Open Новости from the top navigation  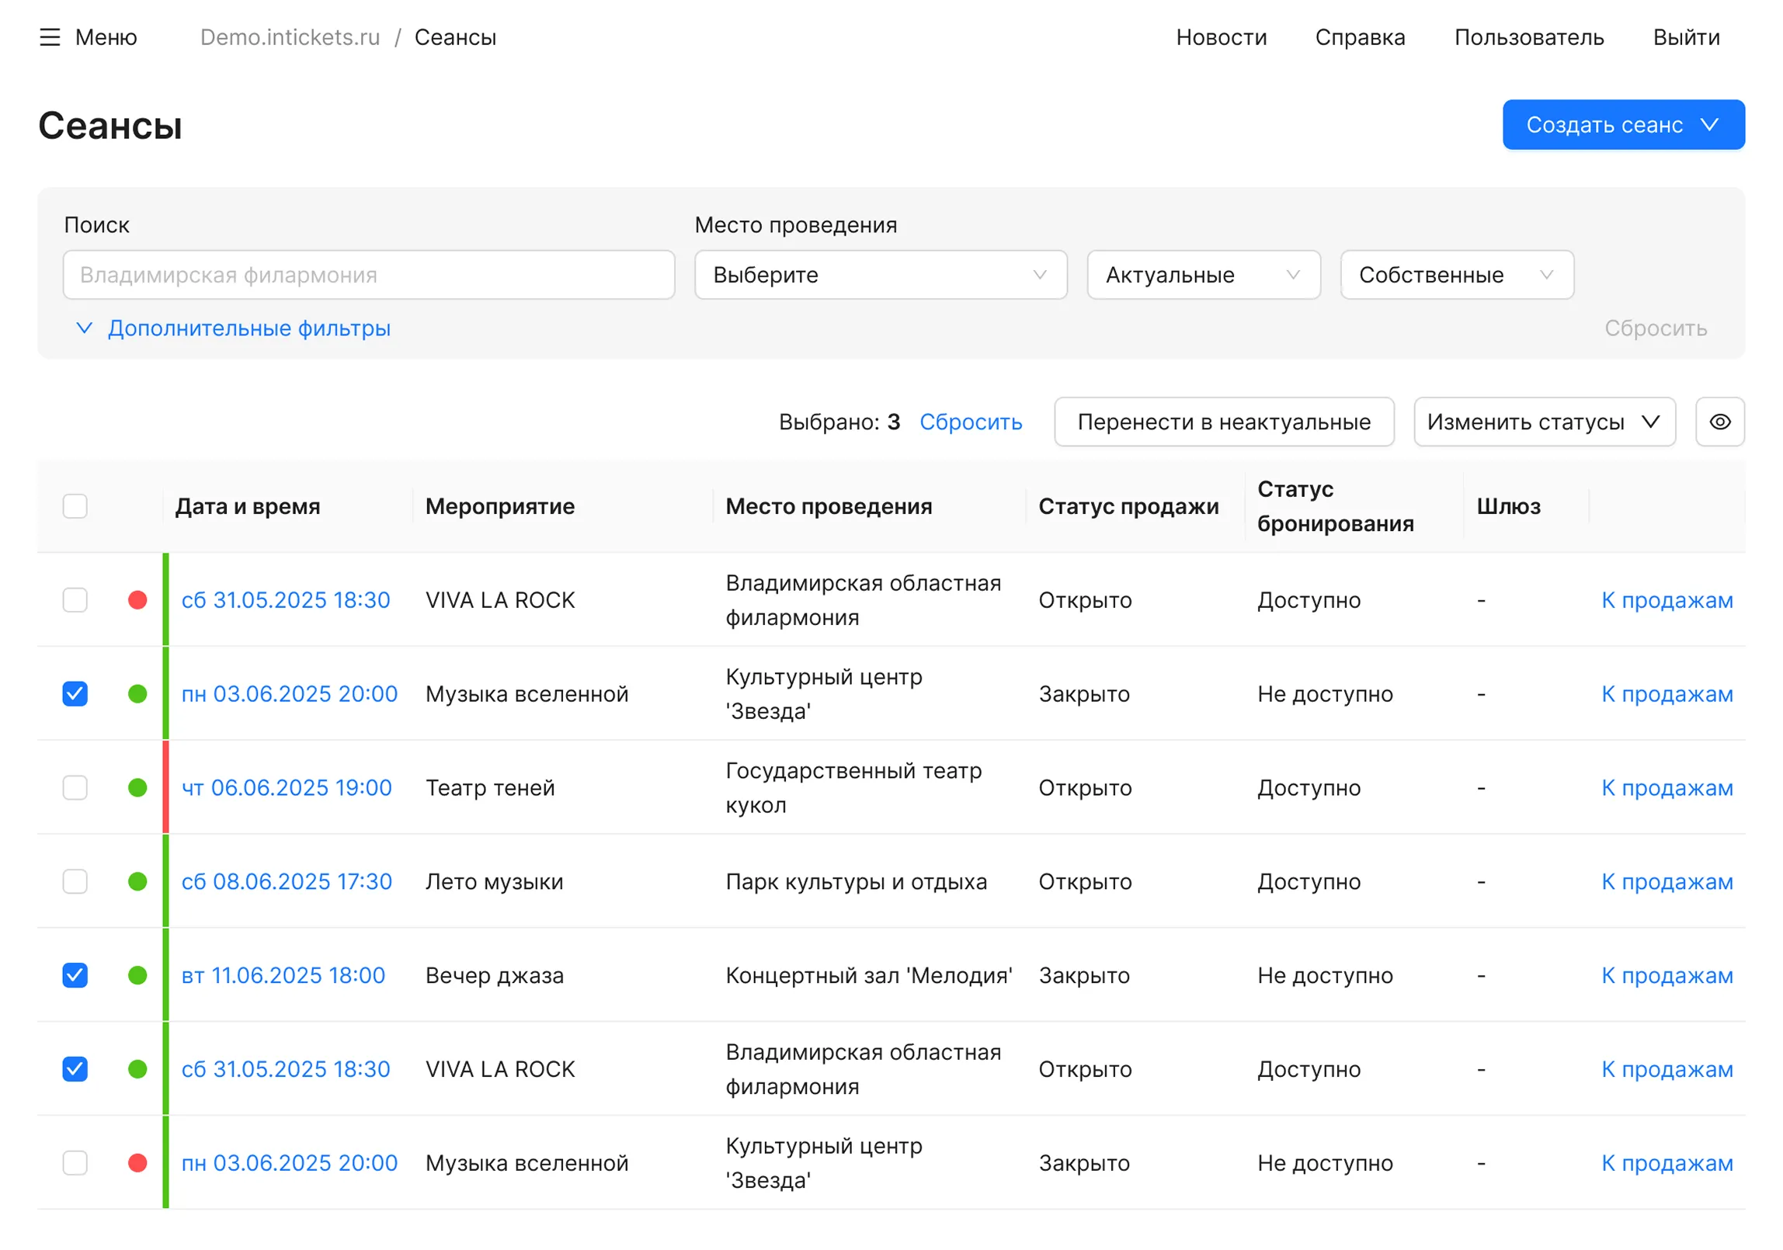(x=1222, y=36)
